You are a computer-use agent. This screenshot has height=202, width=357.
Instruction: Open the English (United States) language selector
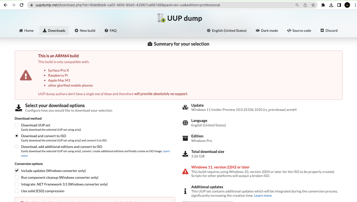227,31
